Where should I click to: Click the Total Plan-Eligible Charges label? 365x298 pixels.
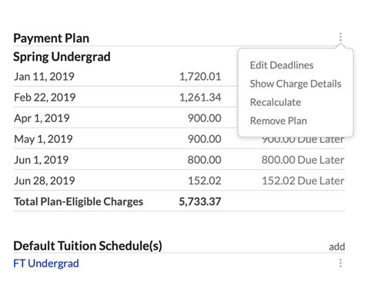coord(79,201)
